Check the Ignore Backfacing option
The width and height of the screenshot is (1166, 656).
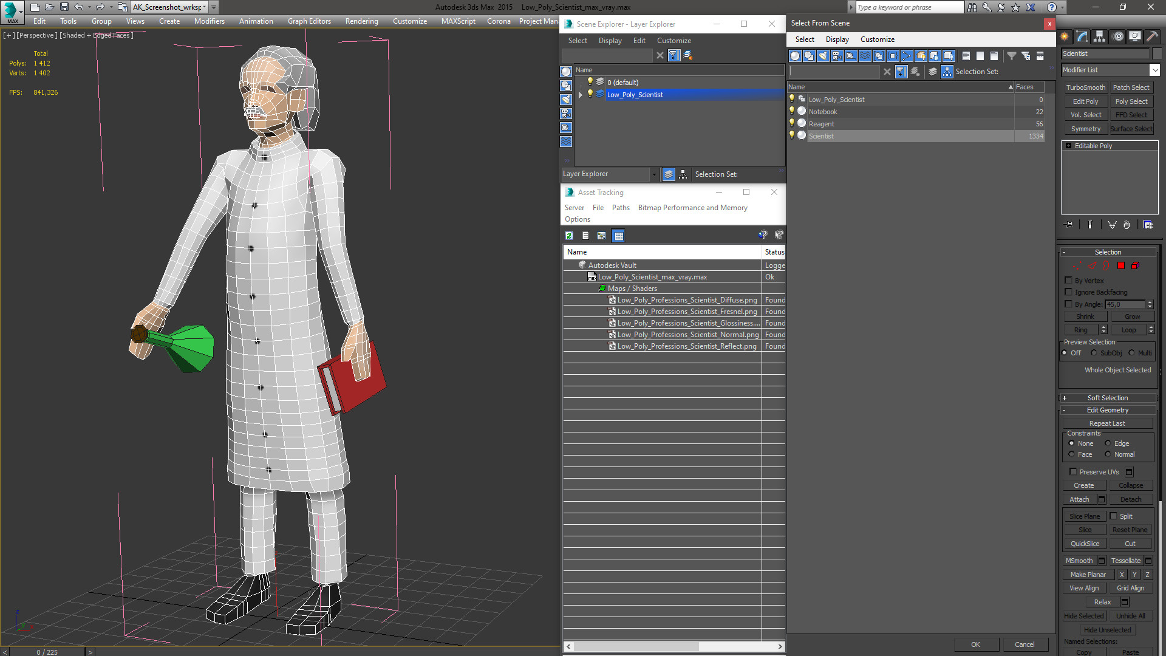click(x=1069, y=292)
